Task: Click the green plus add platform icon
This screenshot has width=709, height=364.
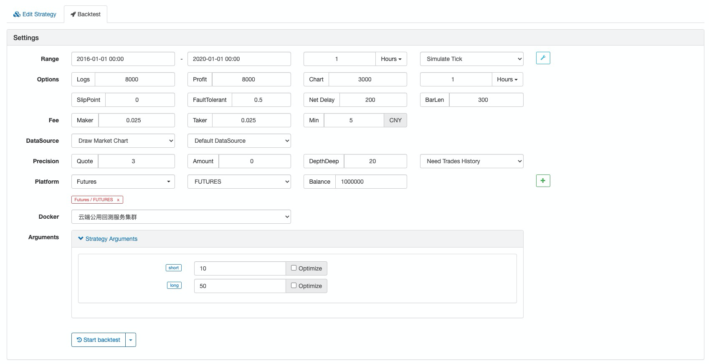Action: click(543, 181)
